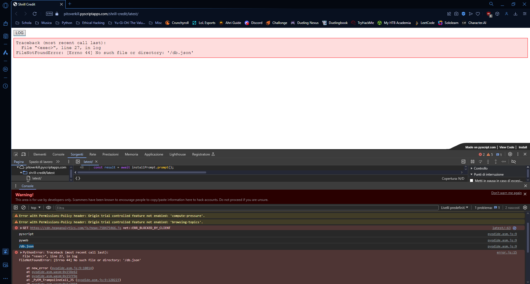Click the 'Don't warn me again' link
The width and height of the screenshot is (530, 284).
point(506,193)
